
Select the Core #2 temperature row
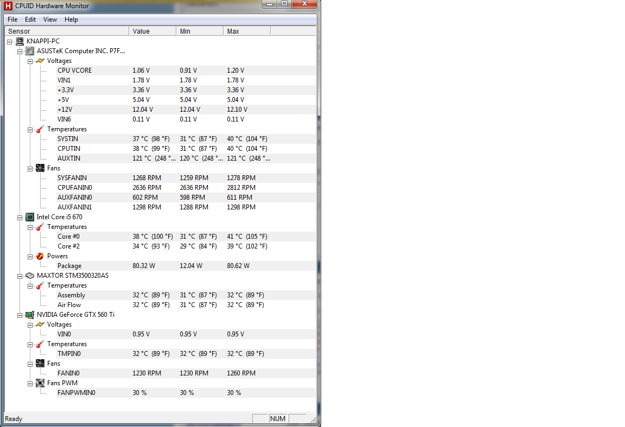coord(186,246)
